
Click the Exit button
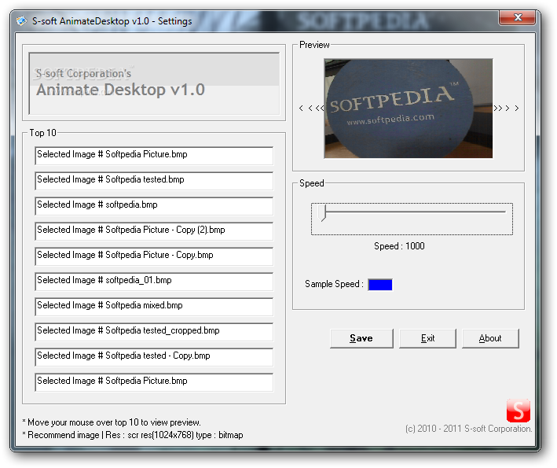click(427, 338)
